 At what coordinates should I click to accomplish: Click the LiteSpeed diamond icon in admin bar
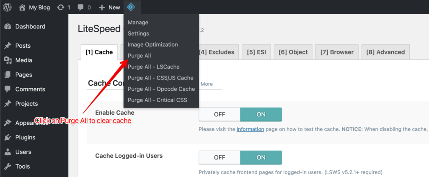[131, 7]
